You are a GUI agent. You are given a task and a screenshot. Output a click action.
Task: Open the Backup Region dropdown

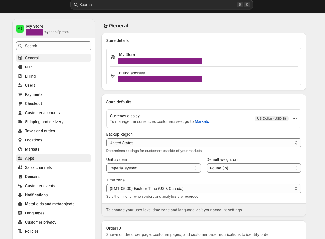pyautogui.click(x=204, y=143)
